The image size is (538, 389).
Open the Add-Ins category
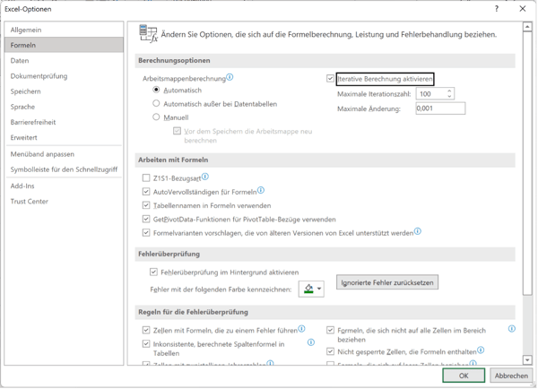[x=65, y=186]
